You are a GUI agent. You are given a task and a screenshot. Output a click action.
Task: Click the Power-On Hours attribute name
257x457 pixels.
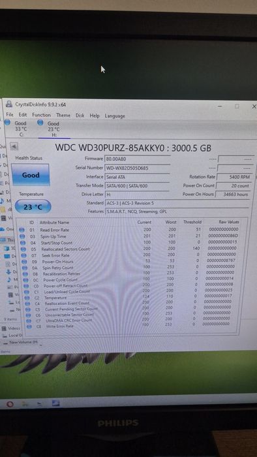coord(57,262)
